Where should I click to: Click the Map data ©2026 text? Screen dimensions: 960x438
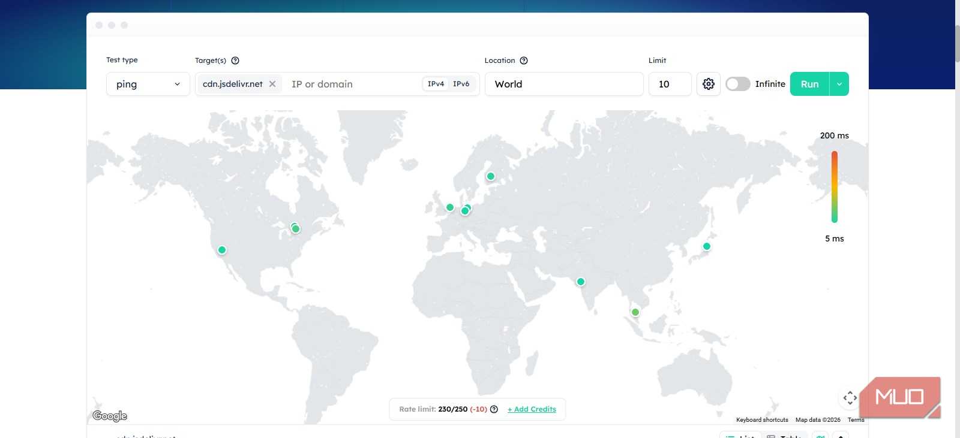(818, 420)
